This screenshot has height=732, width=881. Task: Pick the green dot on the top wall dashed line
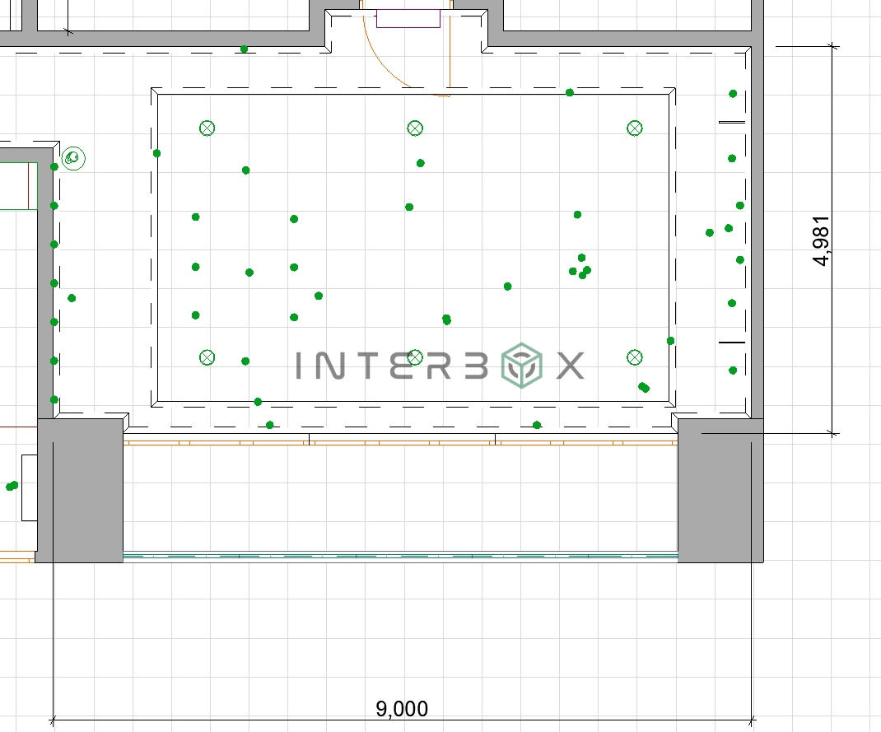[244, 49]
